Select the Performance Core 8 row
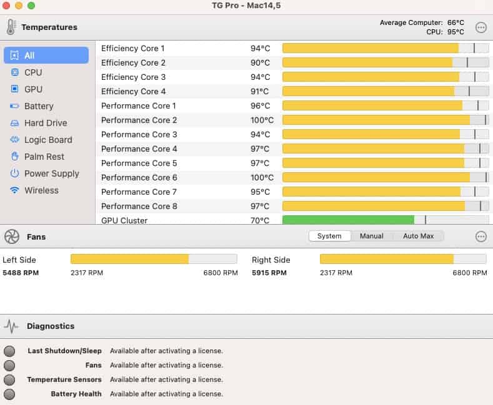The width and height of the screenshot is (493, 405). coord(294,207)
